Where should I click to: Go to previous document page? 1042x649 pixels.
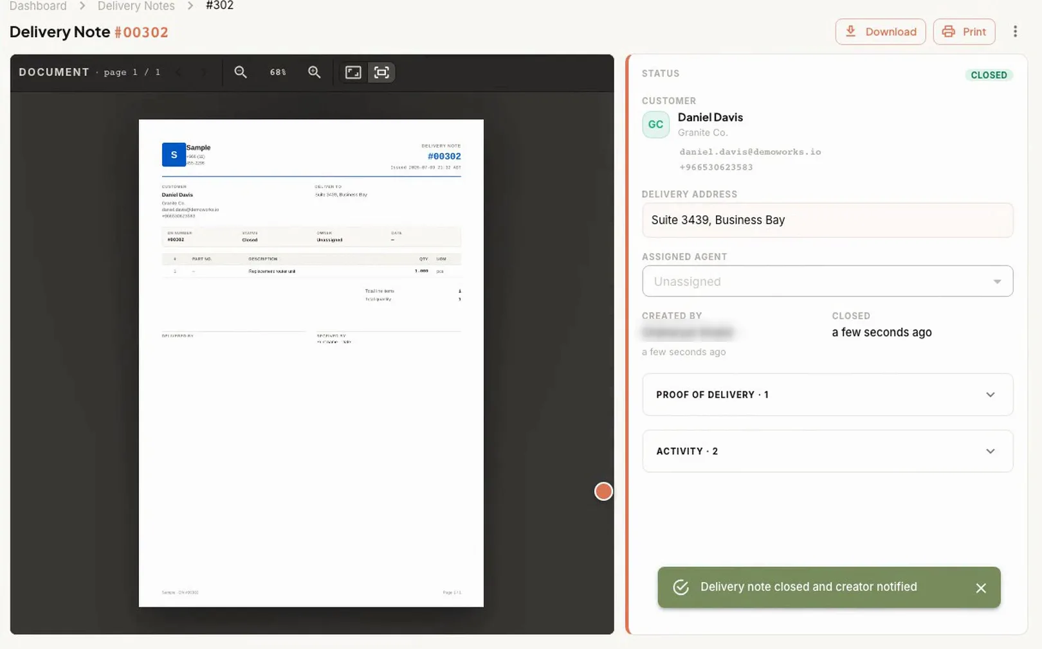tap(179, 72)
